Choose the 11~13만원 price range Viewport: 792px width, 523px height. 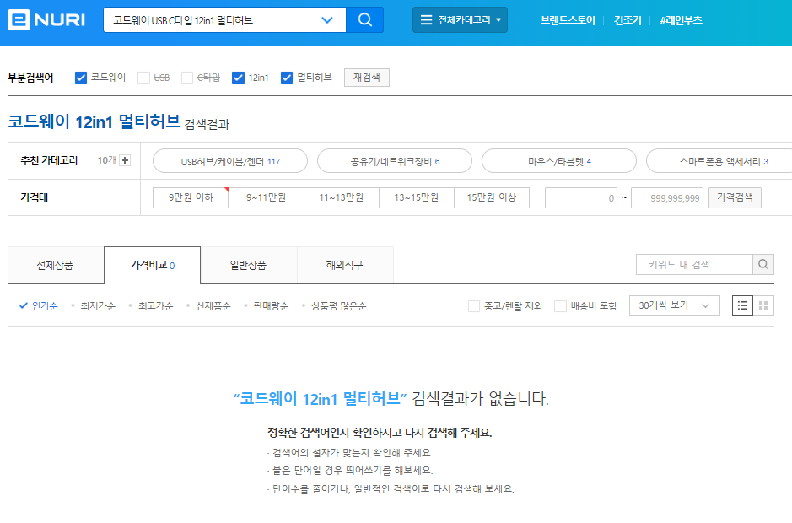342,197
